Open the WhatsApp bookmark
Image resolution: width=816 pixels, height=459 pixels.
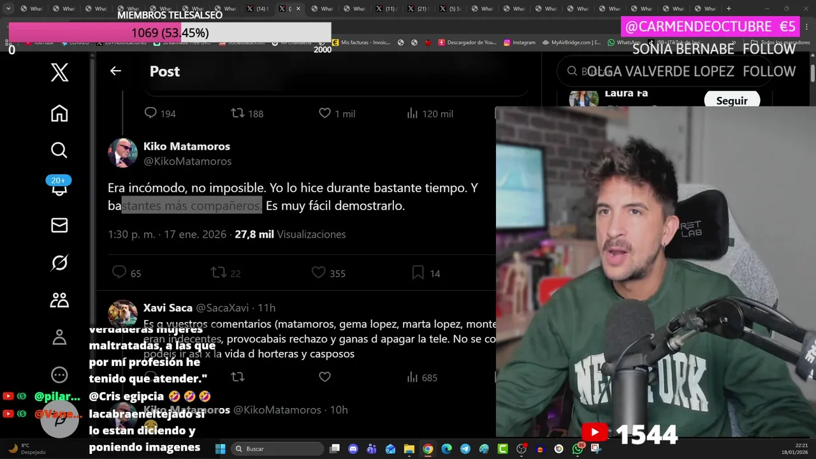point(624,43)
